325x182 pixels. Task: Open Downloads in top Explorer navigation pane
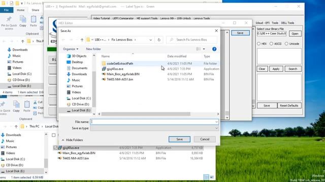[18, 50]
